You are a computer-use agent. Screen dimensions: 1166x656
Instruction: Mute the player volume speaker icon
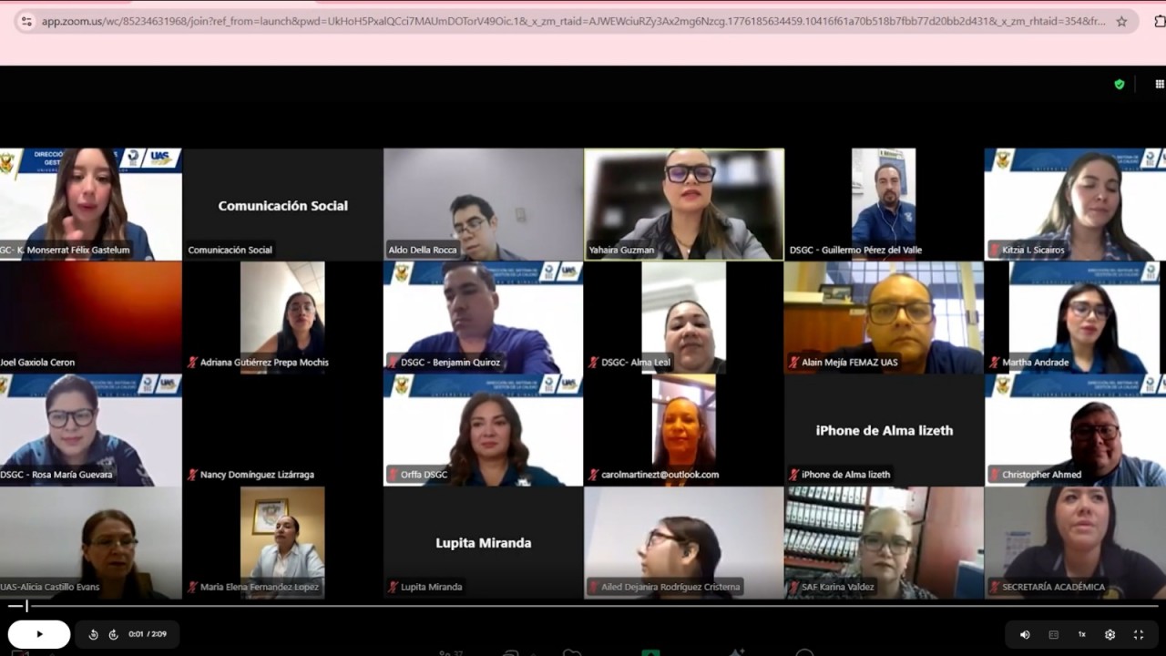[x=1025, y=634]
